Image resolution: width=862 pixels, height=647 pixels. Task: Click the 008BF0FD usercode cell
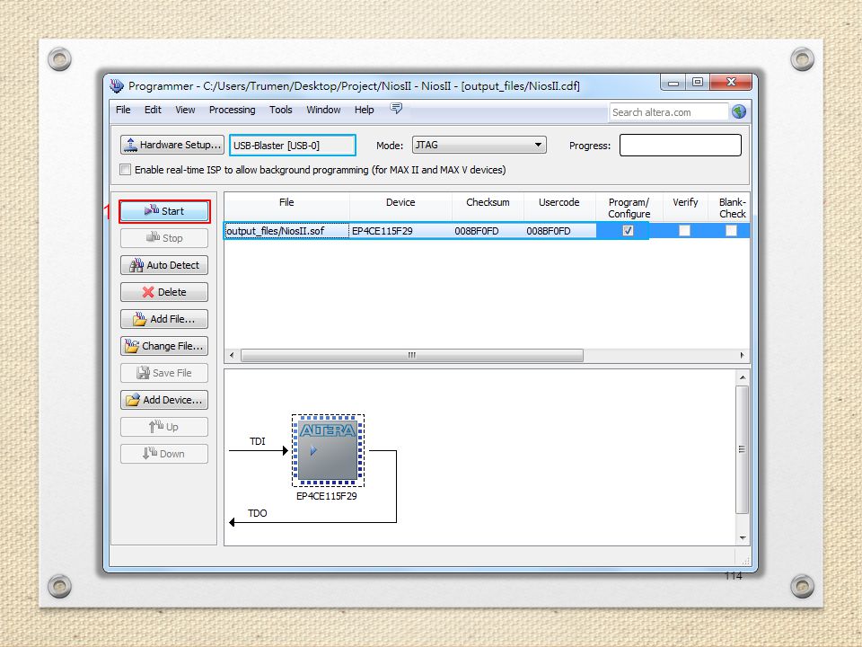(559, 231)
